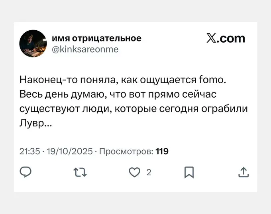Repost this tweet with the retweet icon
Image resolution: width=271 pixels, height=214 pixels.
tap(80, 172)
